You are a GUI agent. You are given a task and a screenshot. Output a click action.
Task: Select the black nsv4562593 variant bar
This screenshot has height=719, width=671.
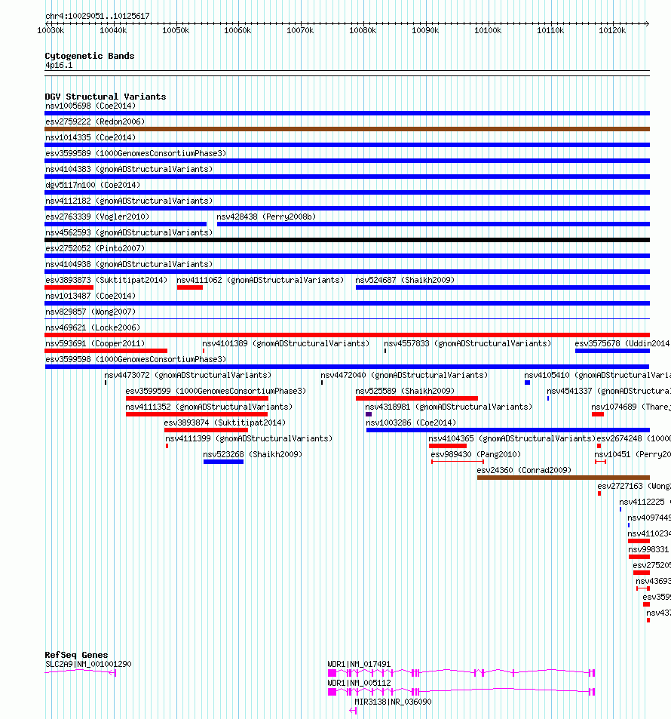[x=347, y=240]
